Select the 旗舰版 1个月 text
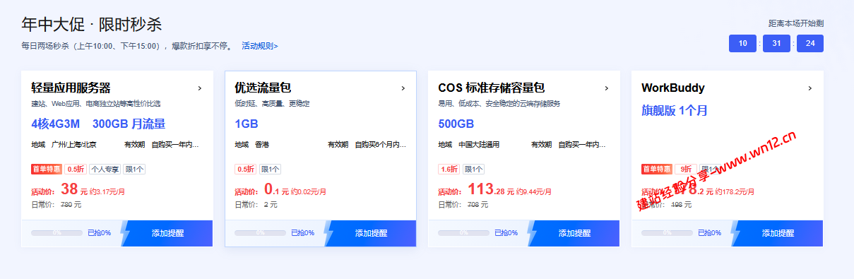Viewport: 854px width, 279px height. tap(674, 111)
